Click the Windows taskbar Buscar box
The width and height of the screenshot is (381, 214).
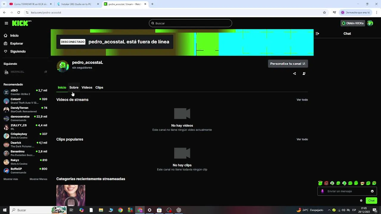coord(38,210)
